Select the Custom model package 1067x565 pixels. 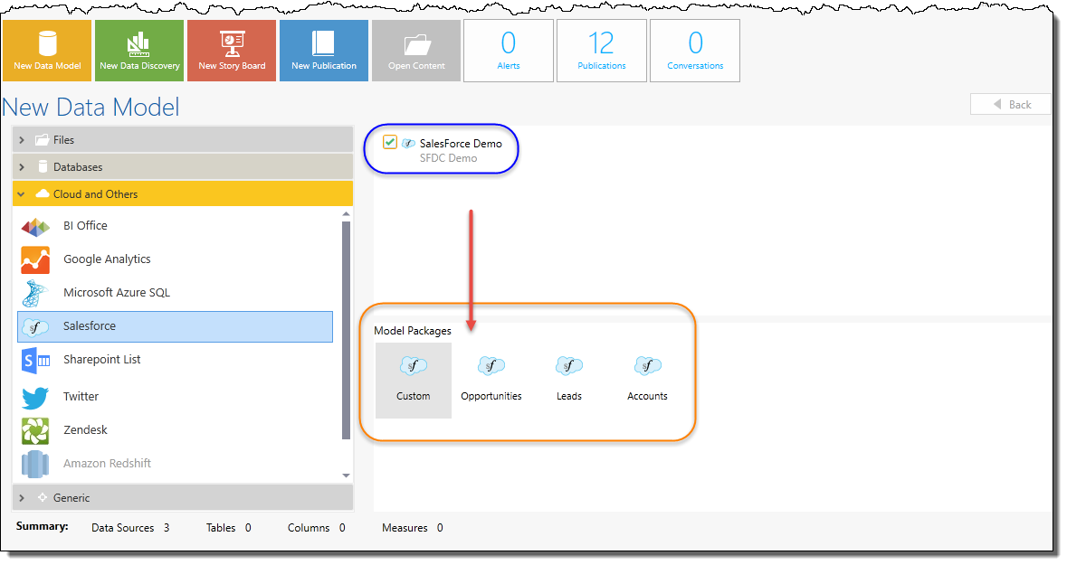[x=413, y=380]
